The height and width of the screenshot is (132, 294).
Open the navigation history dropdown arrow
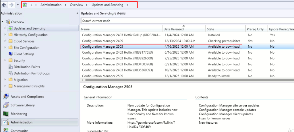coord(18,5)
